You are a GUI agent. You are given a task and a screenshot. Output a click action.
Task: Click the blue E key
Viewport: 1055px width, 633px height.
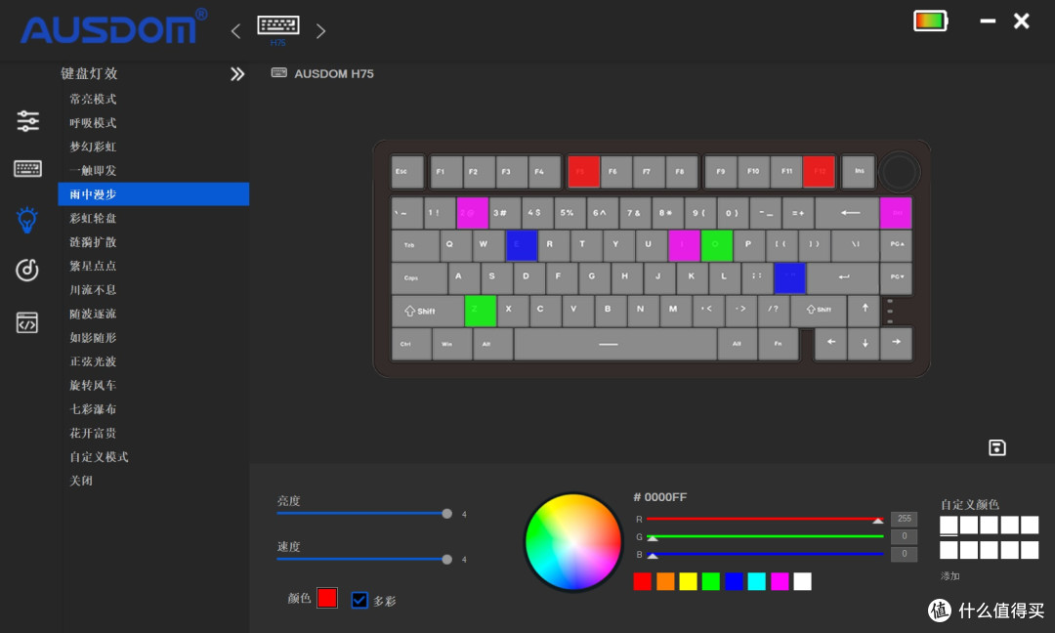tap(522, 245)
